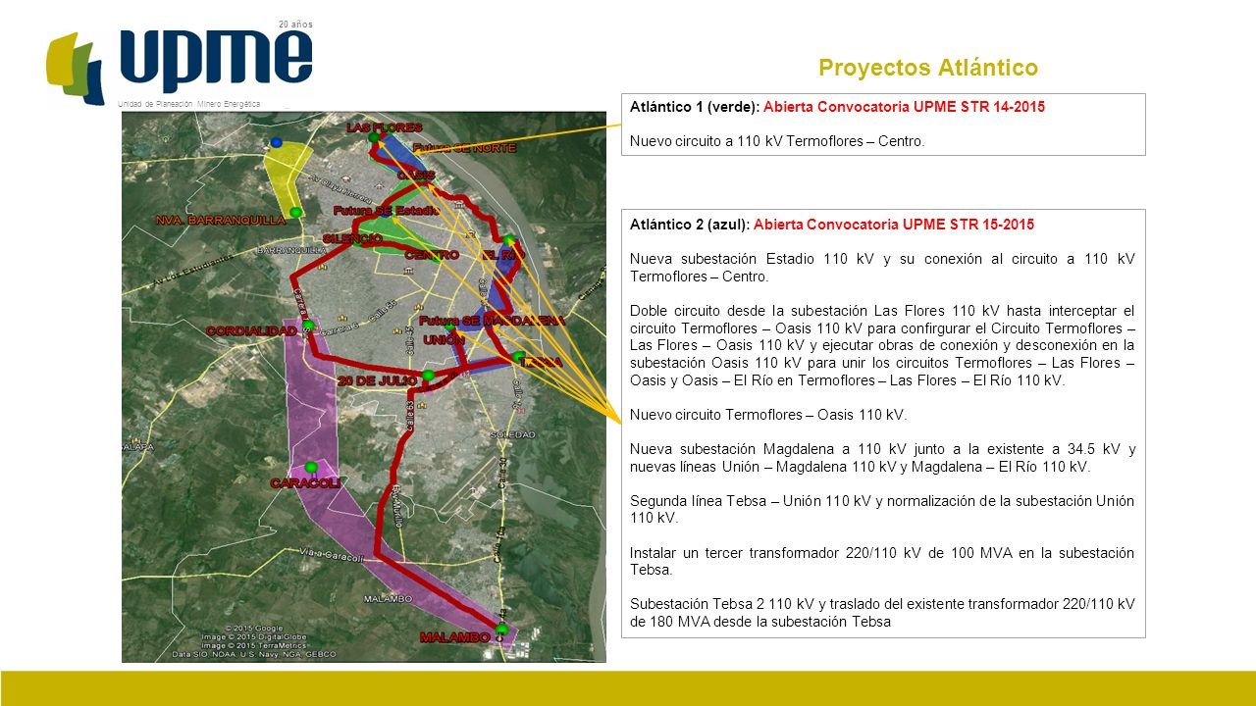Image resolution: width=1256 pixels, height=706 pixels.
Task: Select the 'SILENCIO' map label
Action: tap(352, 239)
